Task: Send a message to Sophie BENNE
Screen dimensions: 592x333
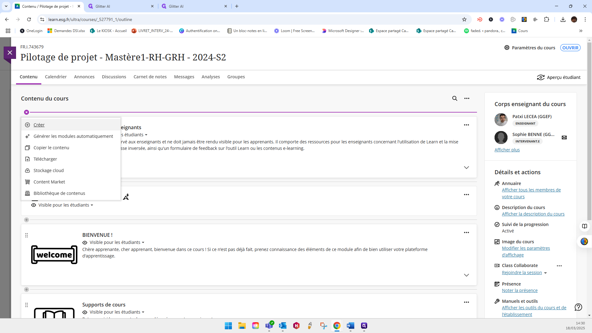Action: [564, 138]
